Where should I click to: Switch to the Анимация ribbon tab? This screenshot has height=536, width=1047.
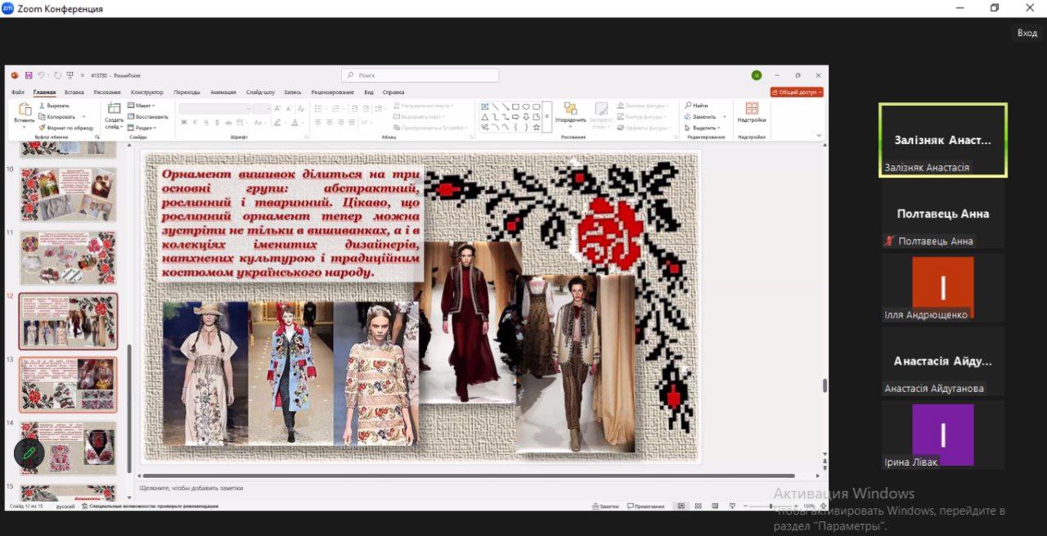tap(222, 92)
